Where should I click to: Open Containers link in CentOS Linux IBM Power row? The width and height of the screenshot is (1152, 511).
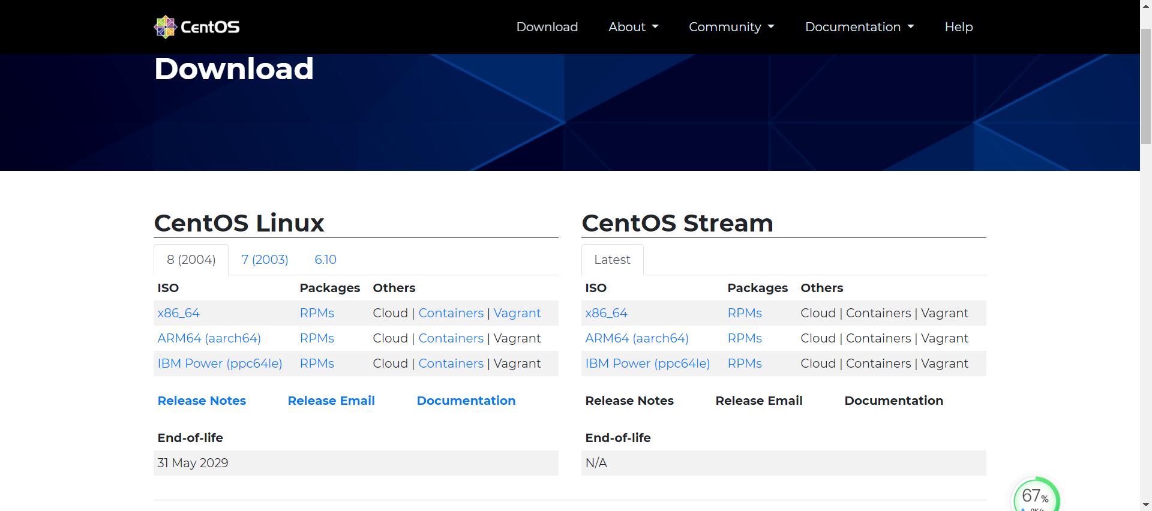[x=451, y=363]
